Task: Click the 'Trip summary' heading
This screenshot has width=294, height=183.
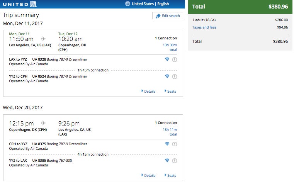Action: (x=21, y=15)
